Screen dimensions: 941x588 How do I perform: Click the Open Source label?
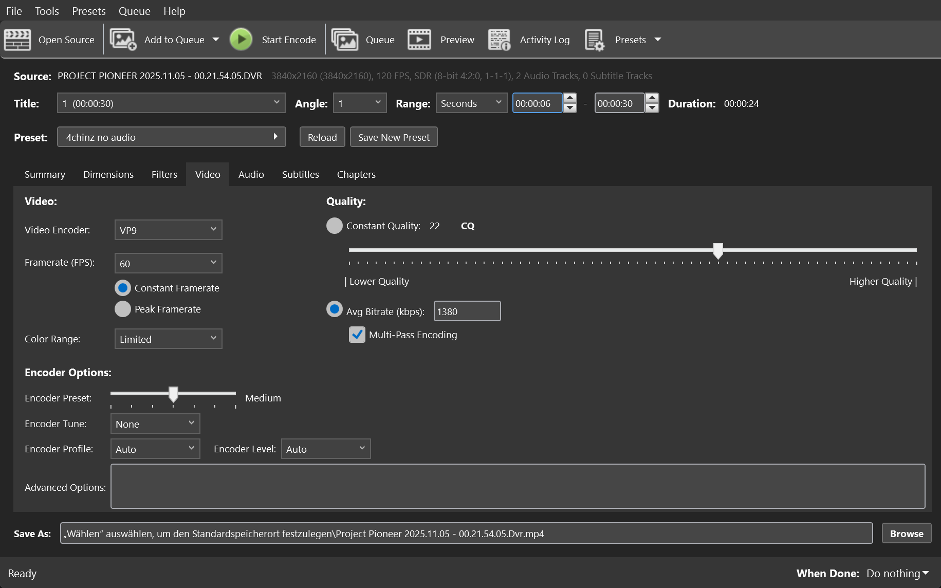[x=66, y=40]
